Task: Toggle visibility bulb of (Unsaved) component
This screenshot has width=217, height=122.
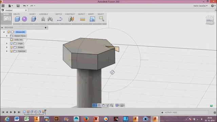Action: coord(8,32)
